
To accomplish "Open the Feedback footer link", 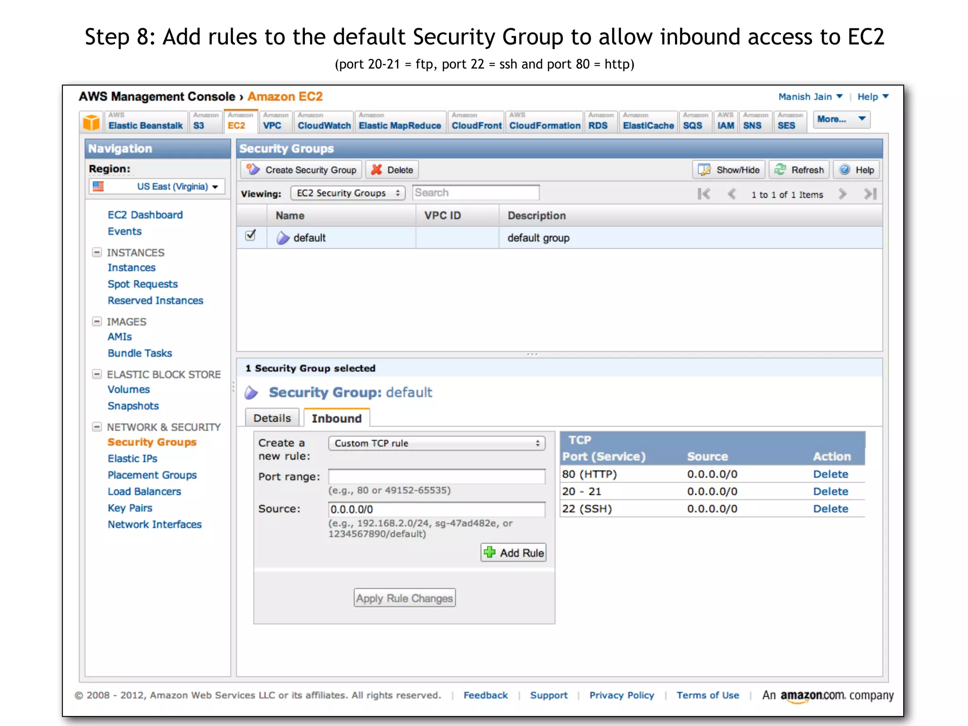I will [x=485, y=695].
